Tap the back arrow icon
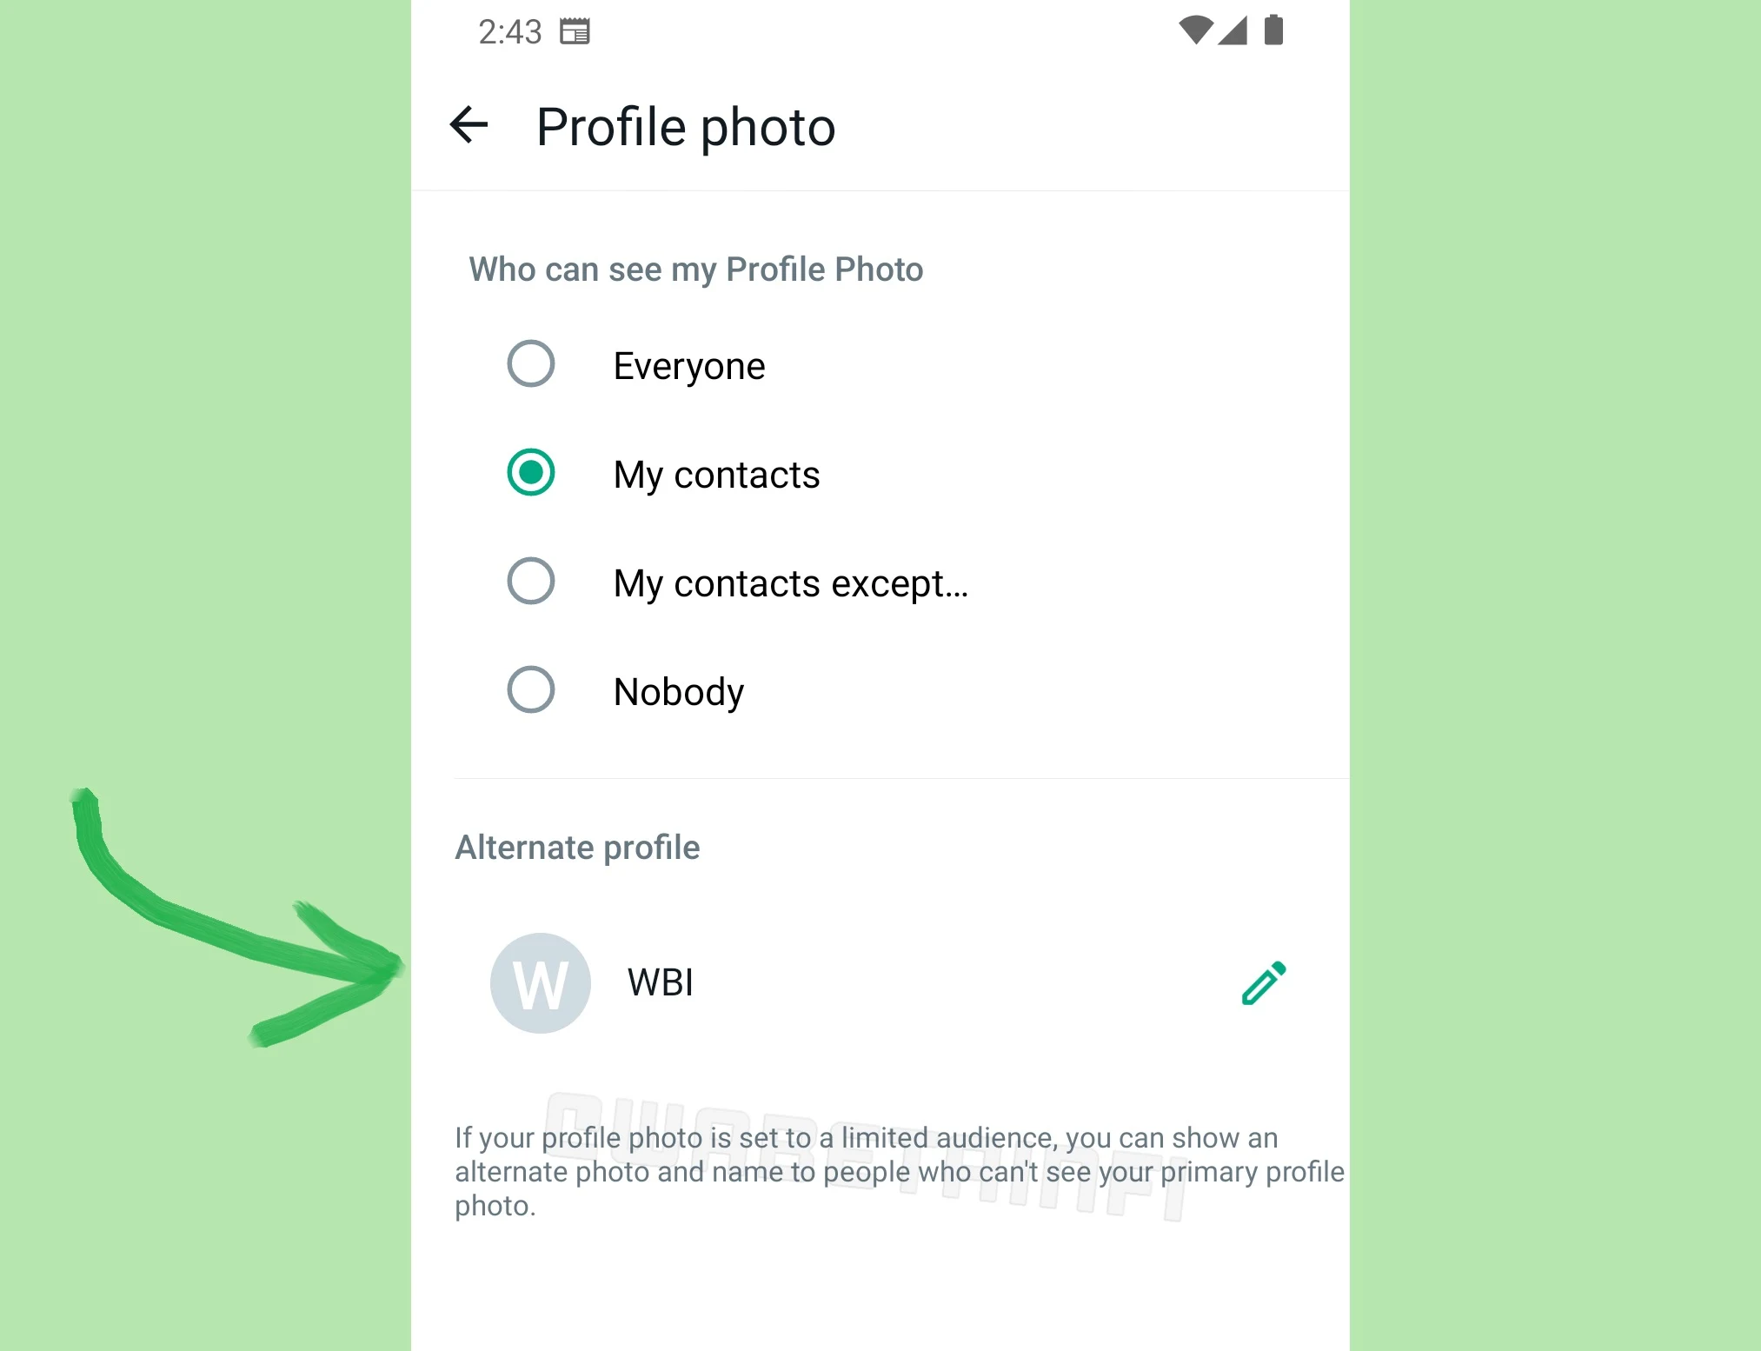The image size is (1761, 1351). point(468,124)
